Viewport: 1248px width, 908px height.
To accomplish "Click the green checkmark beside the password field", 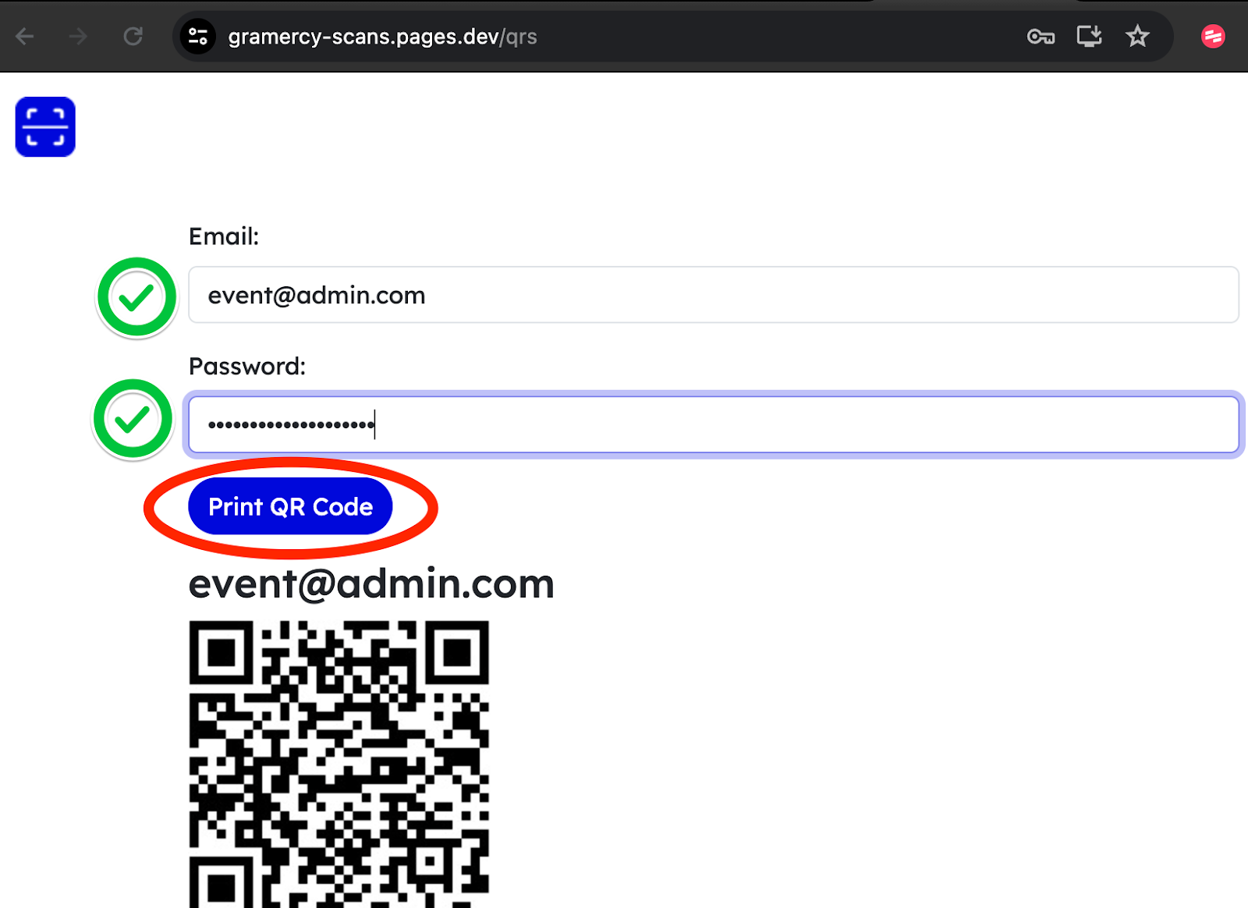I will (133, 419).
